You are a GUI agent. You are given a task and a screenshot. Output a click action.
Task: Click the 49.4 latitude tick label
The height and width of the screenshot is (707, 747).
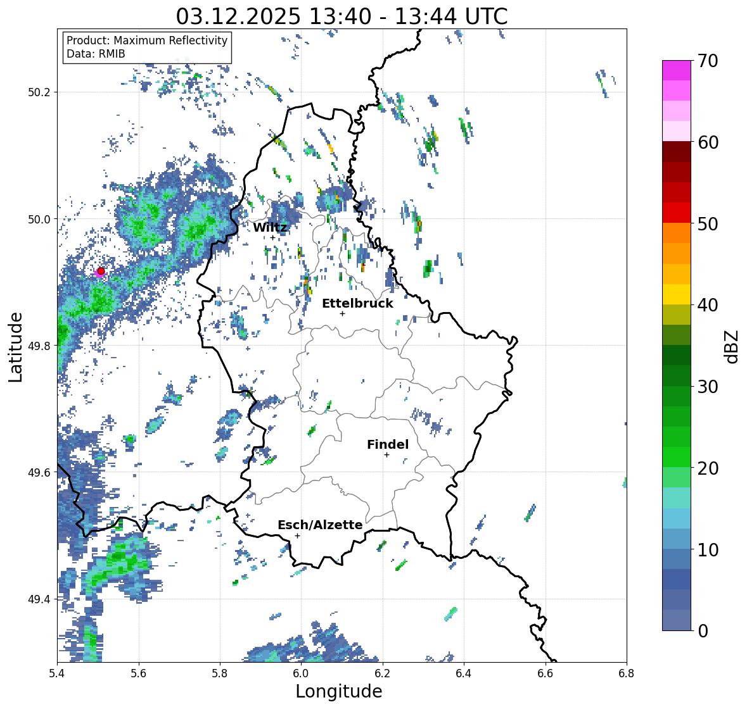[39, 599]
